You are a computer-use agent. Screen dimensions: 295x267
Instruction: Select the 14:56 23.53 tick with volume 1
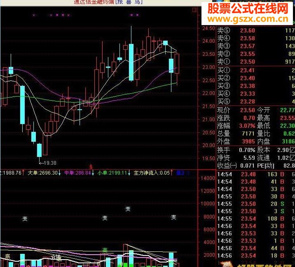click(256, 241)
